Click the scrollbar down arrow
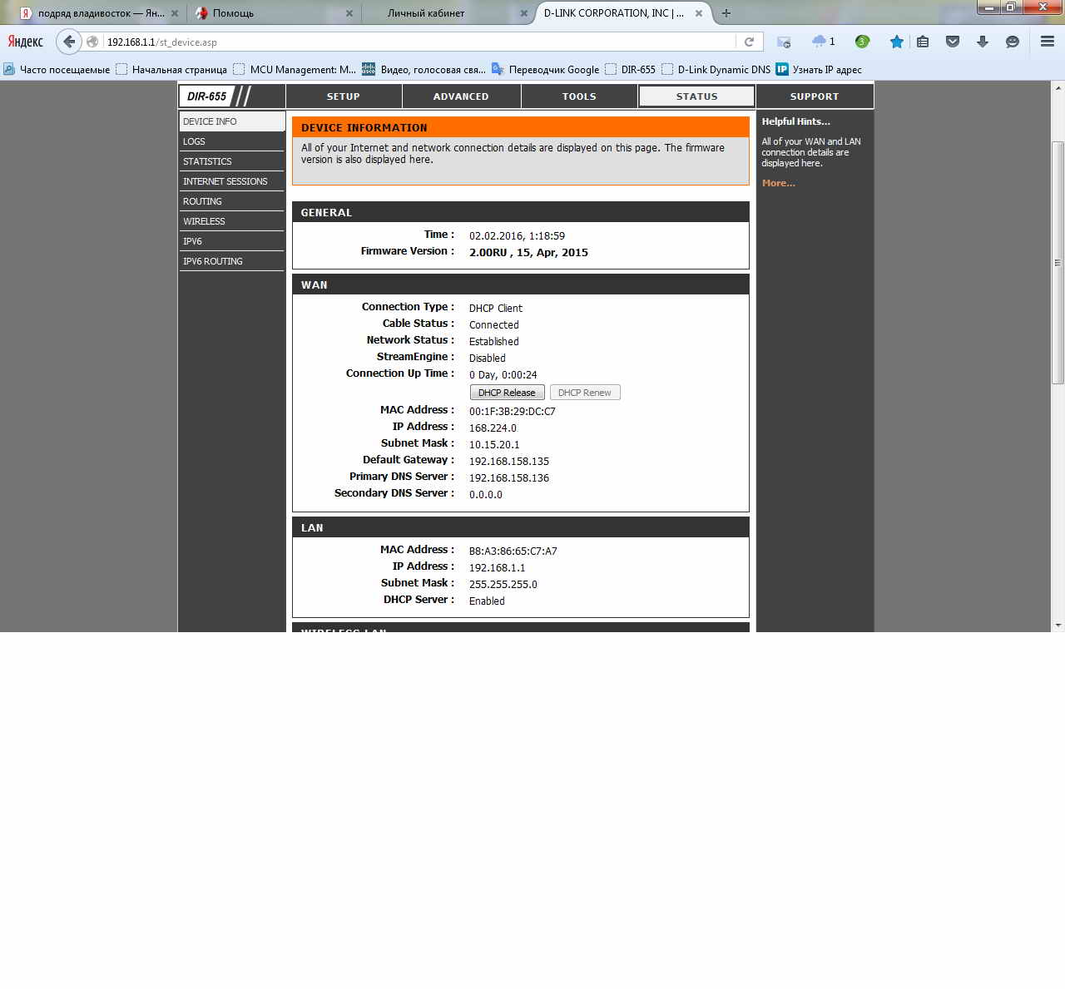Screen dimensions: 1065x989 (1058, 625)
